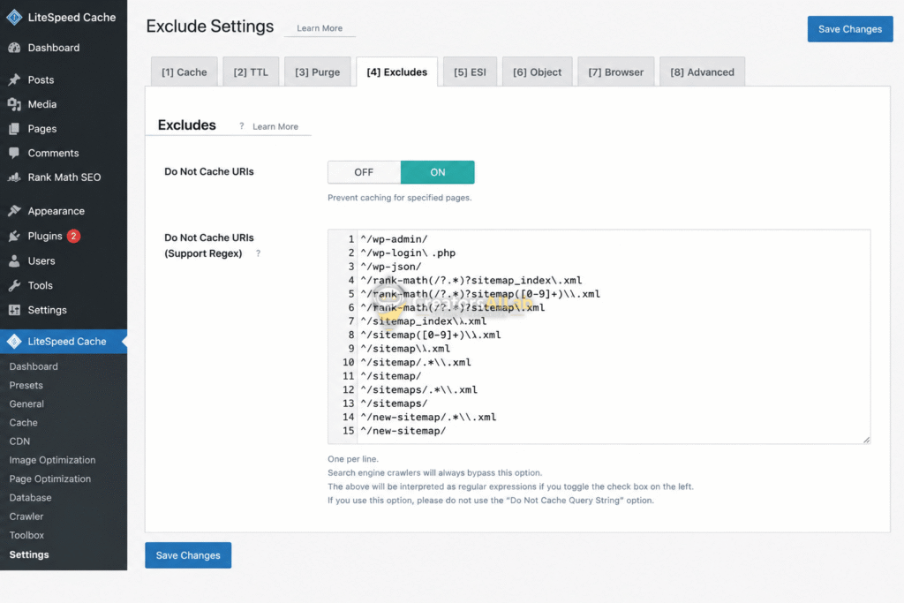Click the ^/wp-admin/ line in textarea
Image resolution: width=904 pixels, height=603 pixels.
(395, 238)
